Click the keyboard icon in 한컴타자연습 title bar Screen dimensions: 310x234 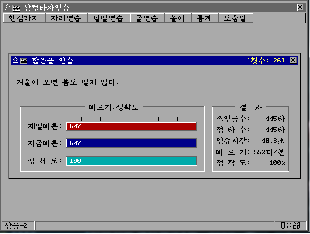click(17, 8)
